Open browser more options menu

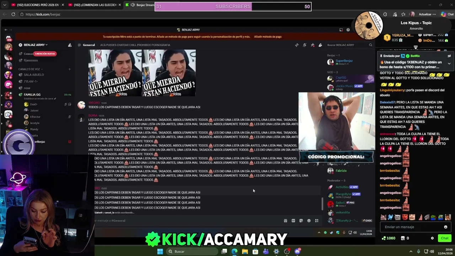[434, 14]
